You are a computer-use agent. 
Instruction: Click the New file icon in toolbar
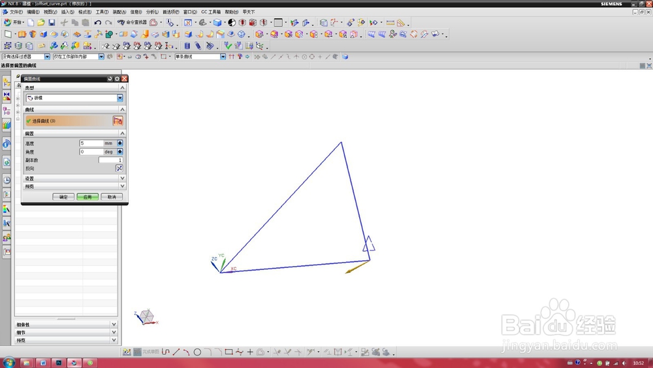31,22
